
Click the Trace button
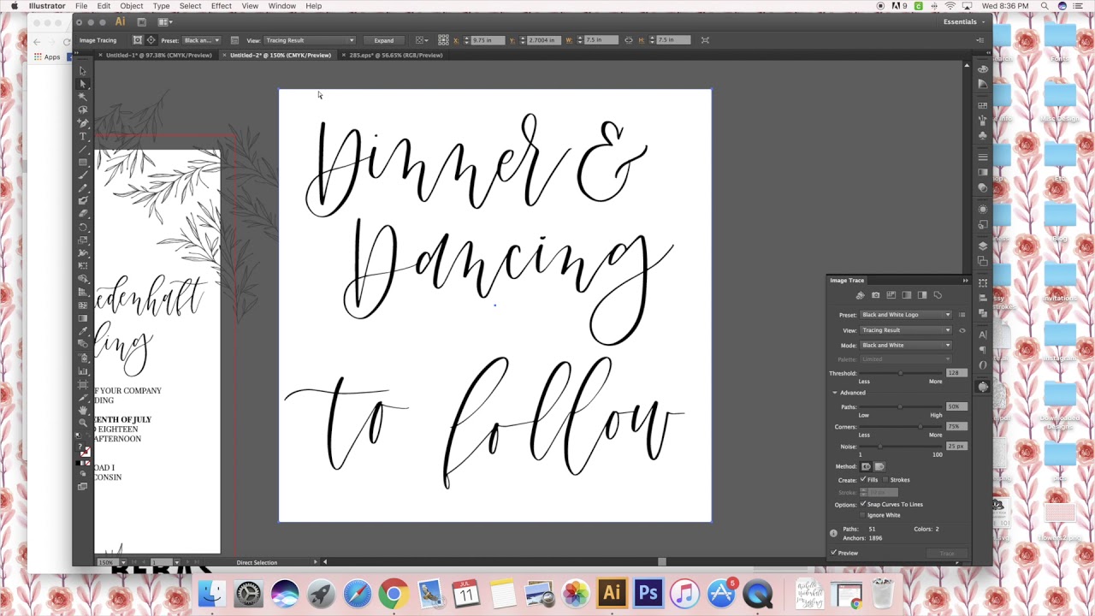coord(947,553)
